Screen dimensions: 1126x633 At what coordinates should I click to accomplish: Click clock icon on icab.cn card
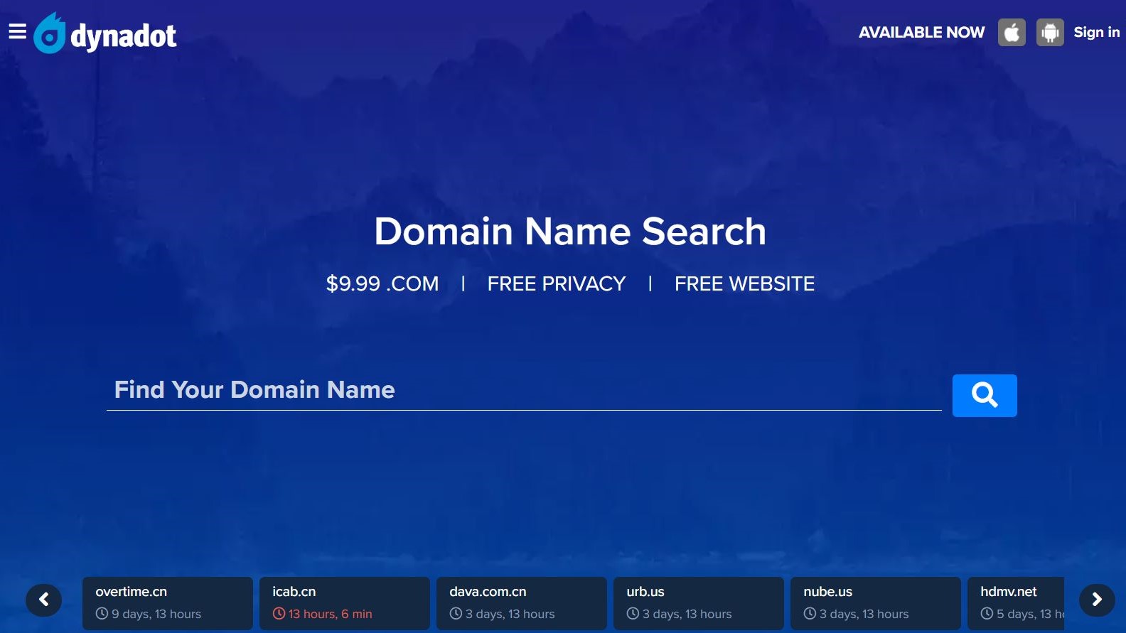coord(279,614)
